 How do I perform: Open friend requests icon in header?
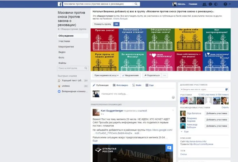tap(204, 4)
